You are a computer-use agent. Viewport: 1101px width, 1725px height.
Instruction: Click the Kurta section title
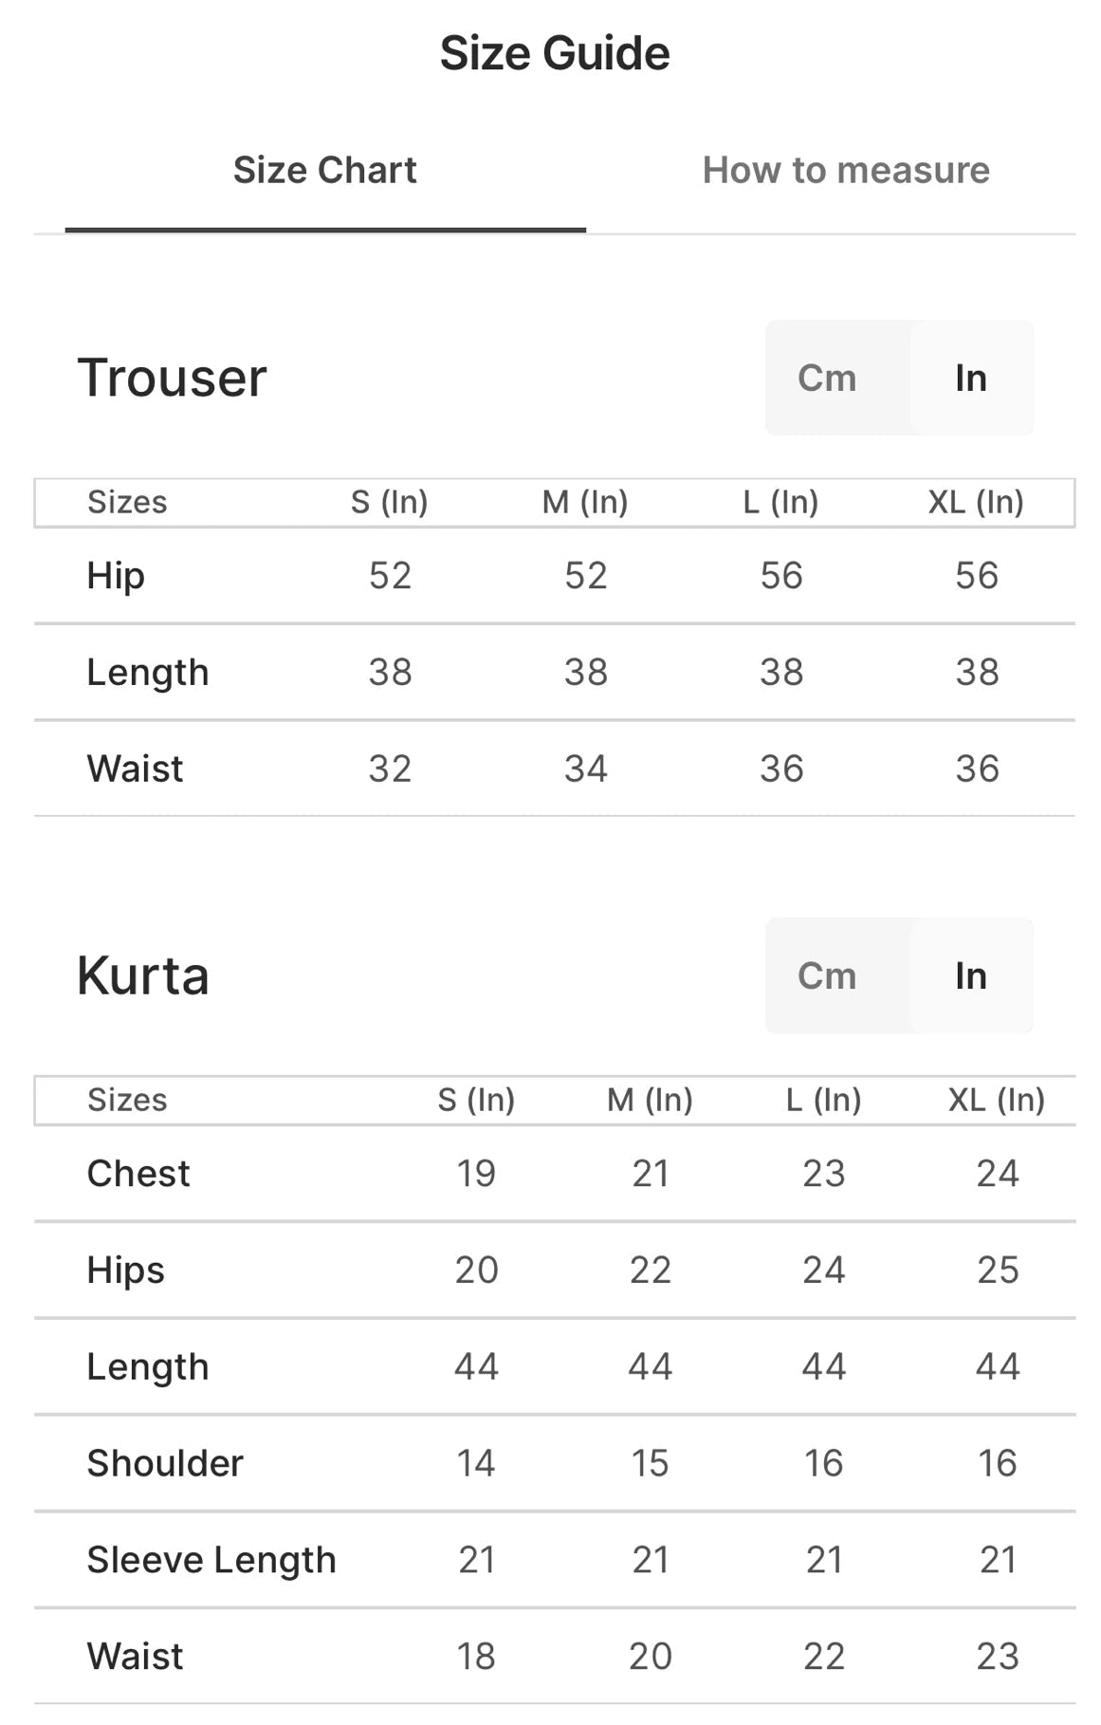(143, 975)
